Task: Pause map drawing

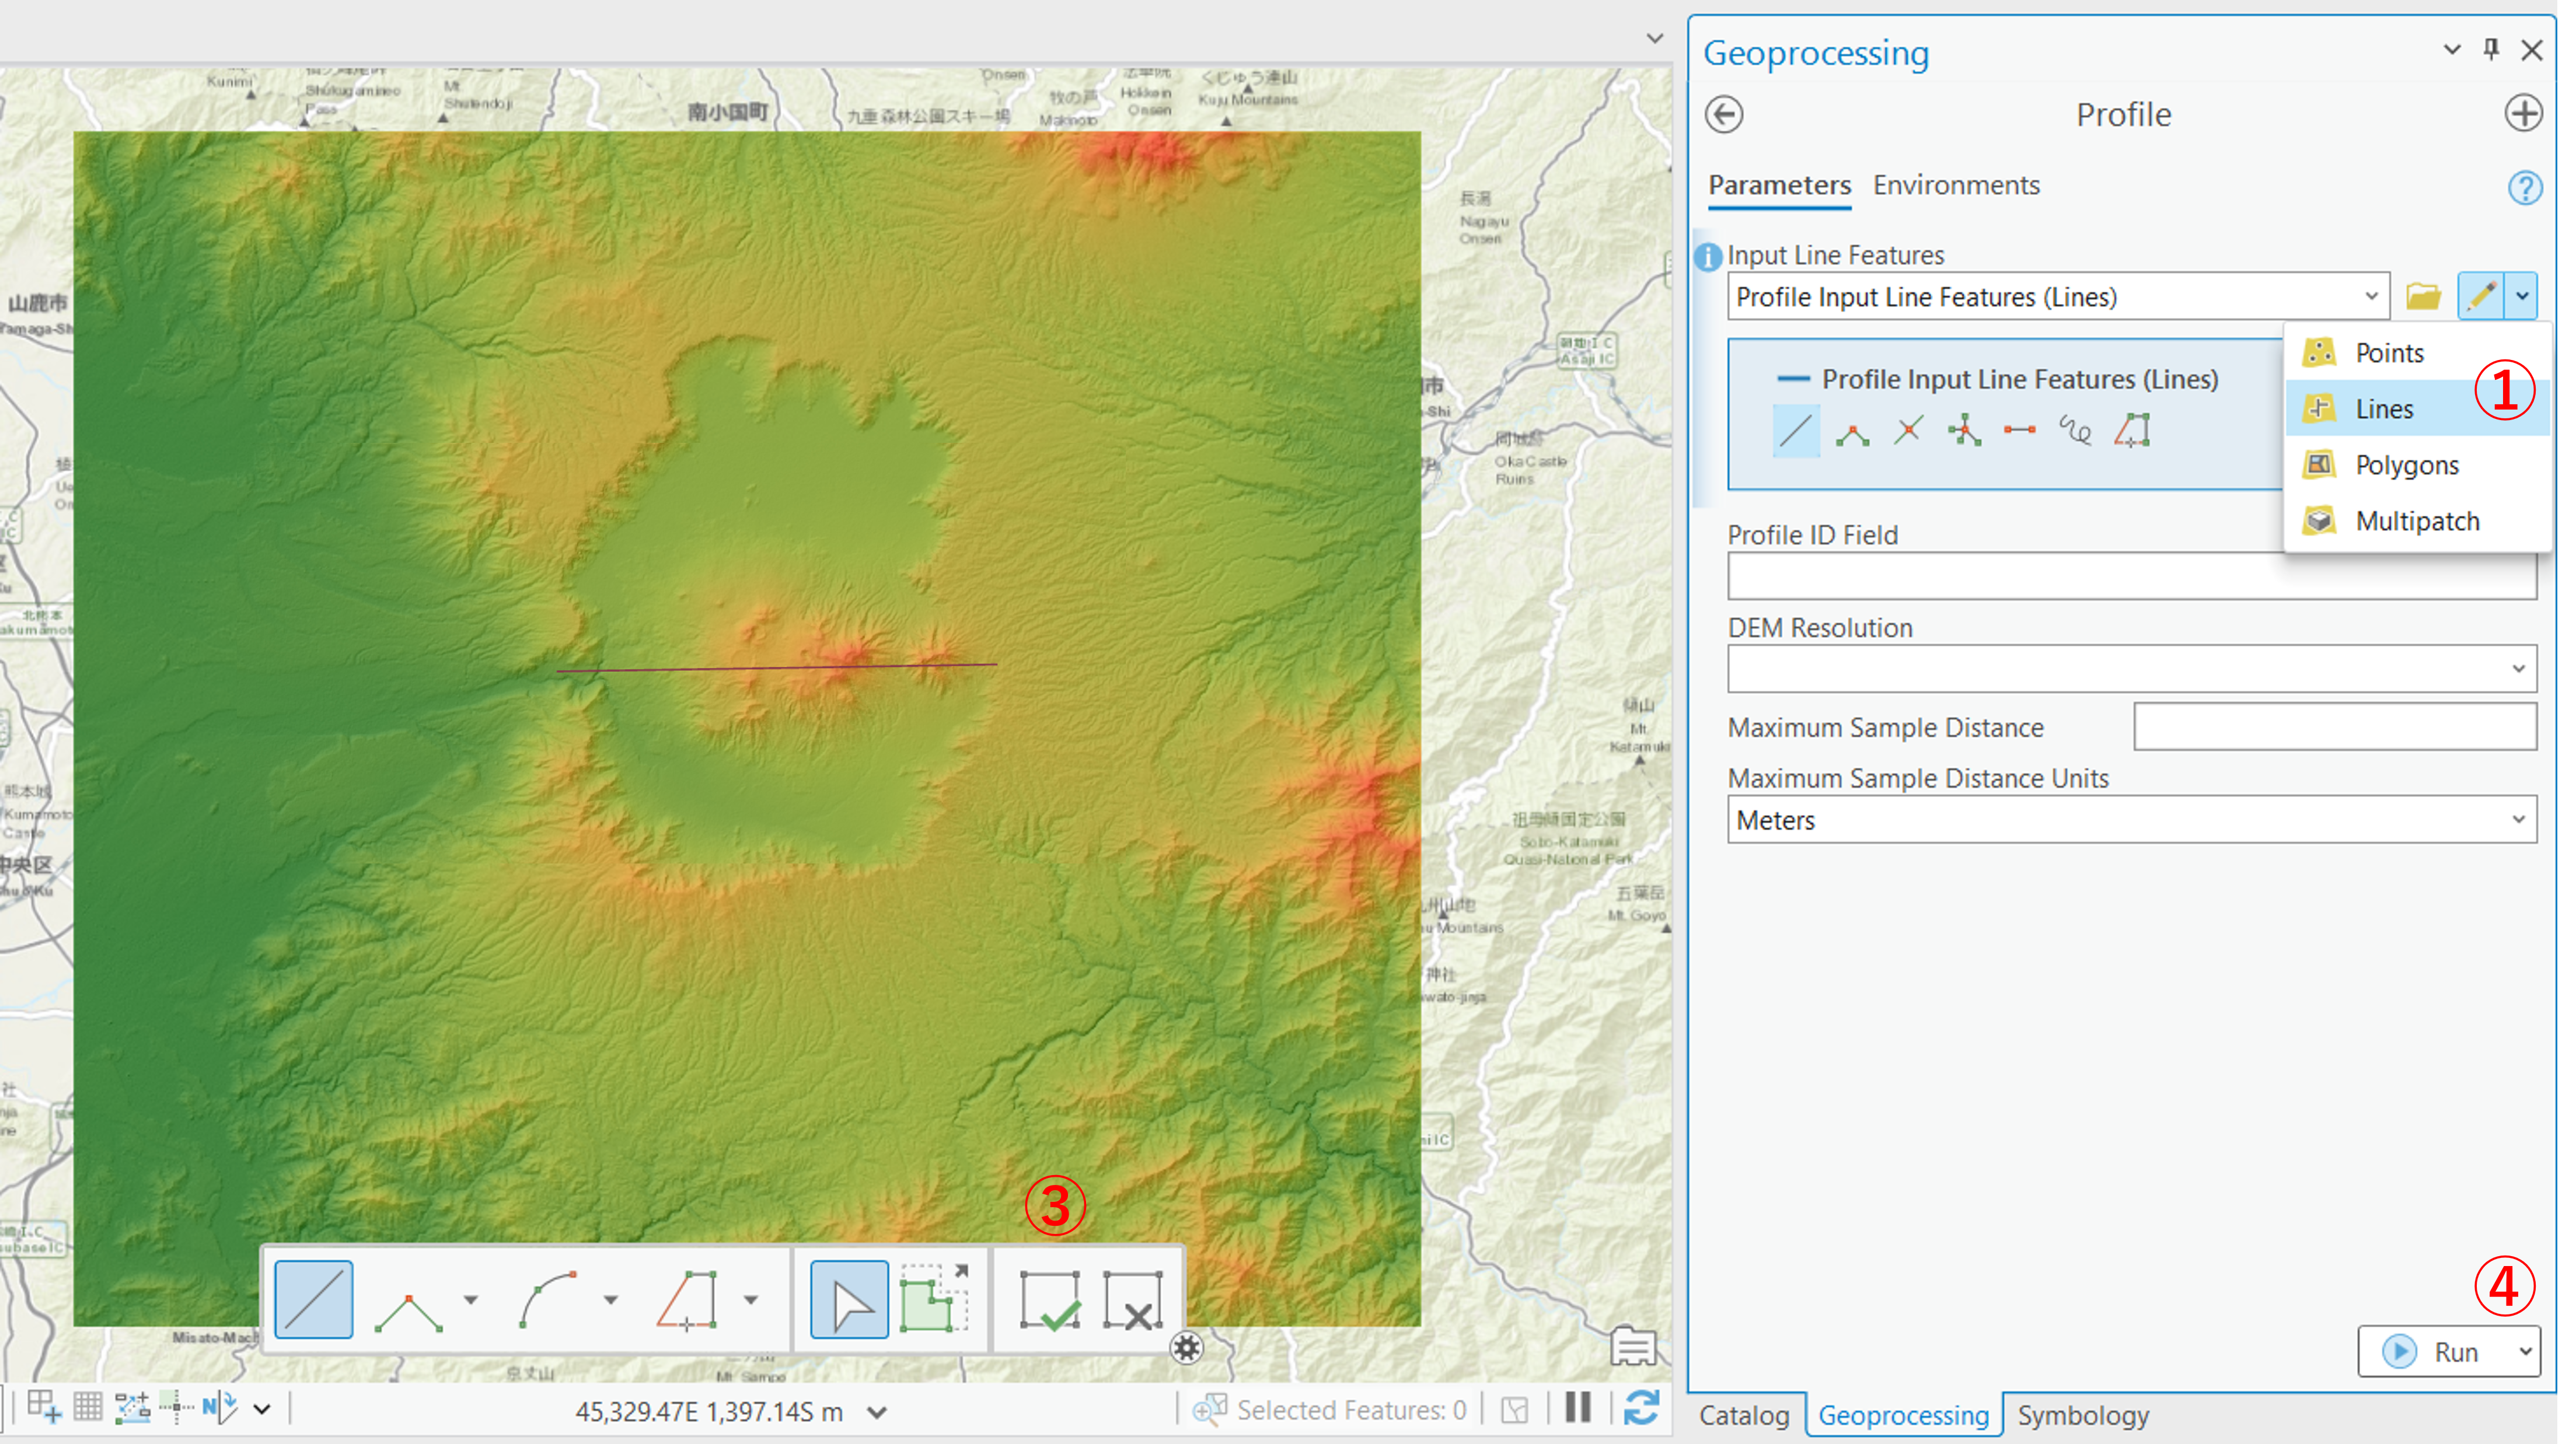Action: point(1578,1407)
